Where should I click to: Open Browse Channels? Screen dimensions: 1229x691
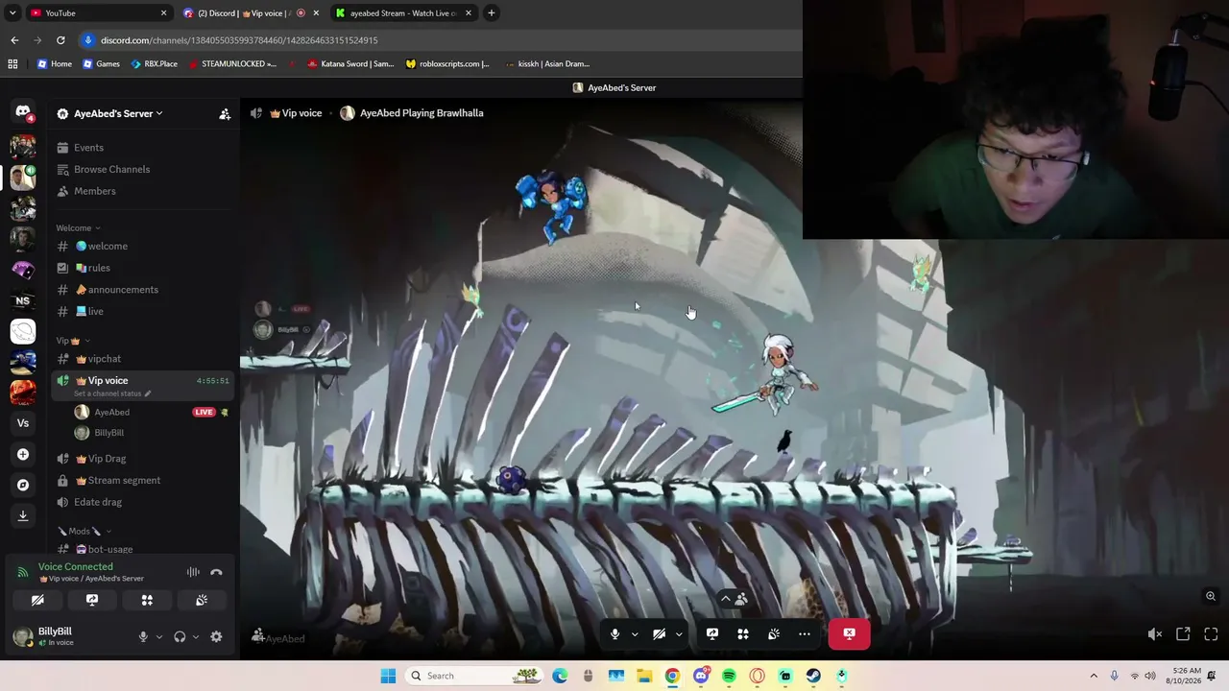pyautogui.click(x=144, y=170)
